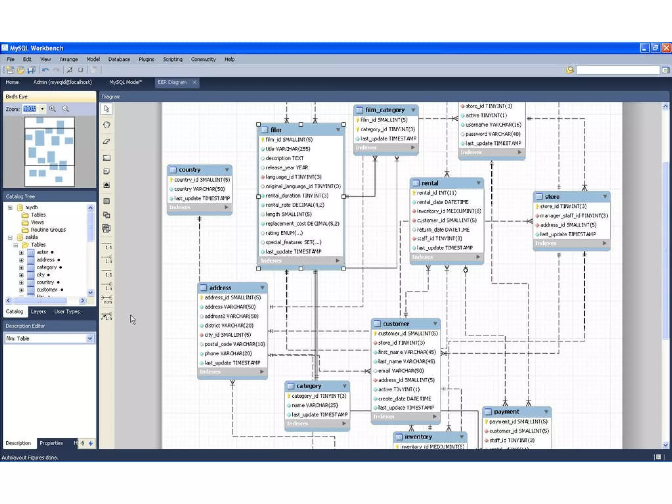Select the eraser tool

(107, 141)
